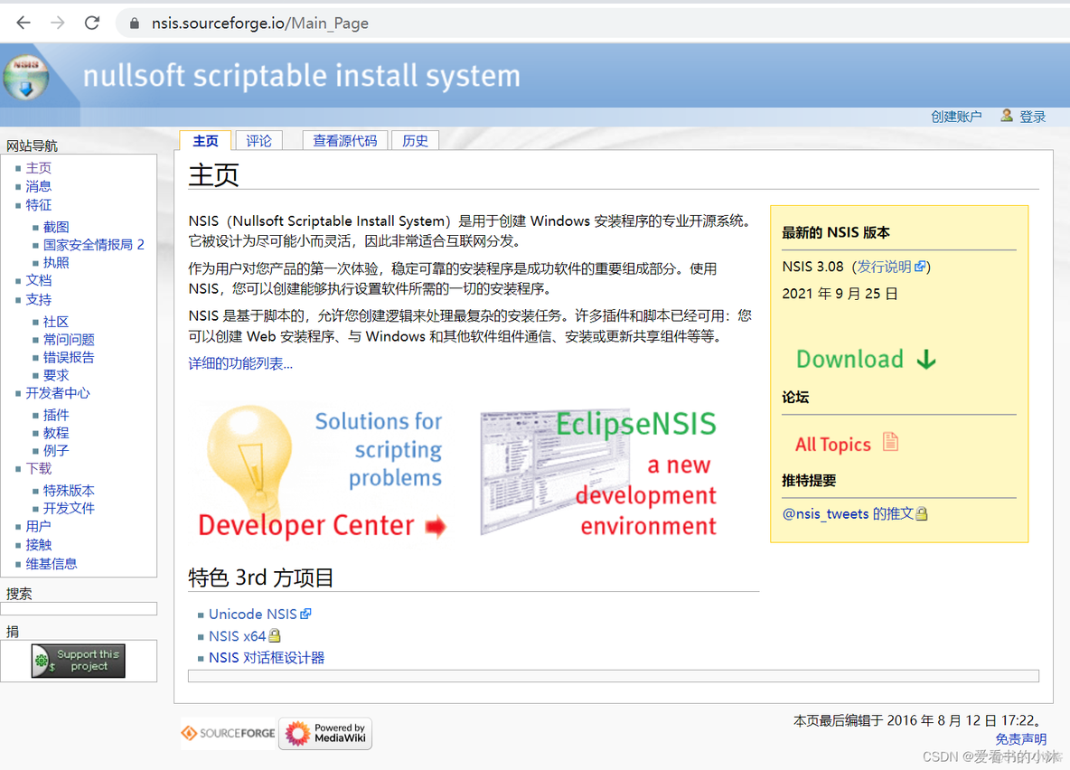Click the 搜索 search input box
The height and width of the screenshot is (770, 1070).
[80, 609]
